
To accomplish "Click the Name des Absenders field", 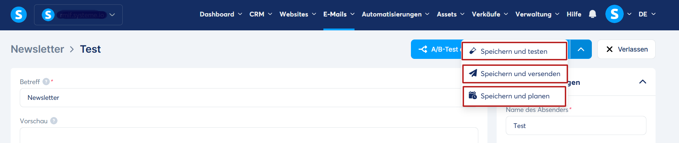I will [576, 125].
